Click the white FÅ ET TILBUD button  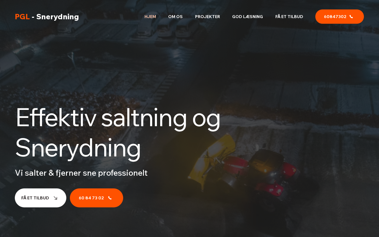(41, 198)
